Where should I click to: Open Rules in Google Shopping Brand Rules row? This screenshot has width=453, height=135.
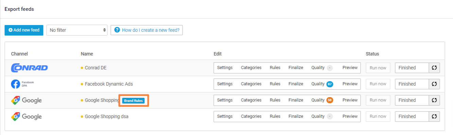point(275,100)
